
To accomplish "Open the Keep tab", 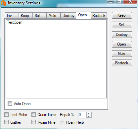I will point(26,16).
